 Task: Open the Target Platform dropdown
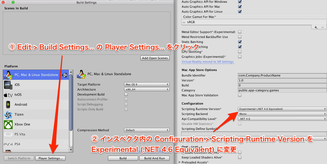[147, 84]
